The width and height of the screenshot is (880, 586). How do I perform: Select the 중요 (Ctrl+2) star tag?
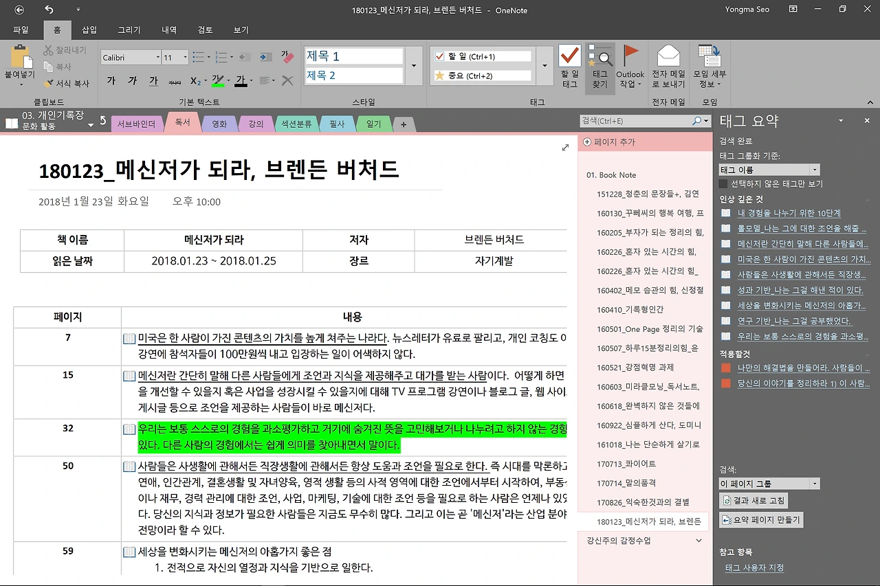pos(482,76)
